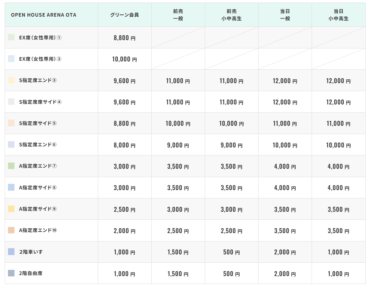Select the yellow swatch for S指定席エンド③
The height and width of the screenshot is (288, 373).
click(x=11, y=80)
